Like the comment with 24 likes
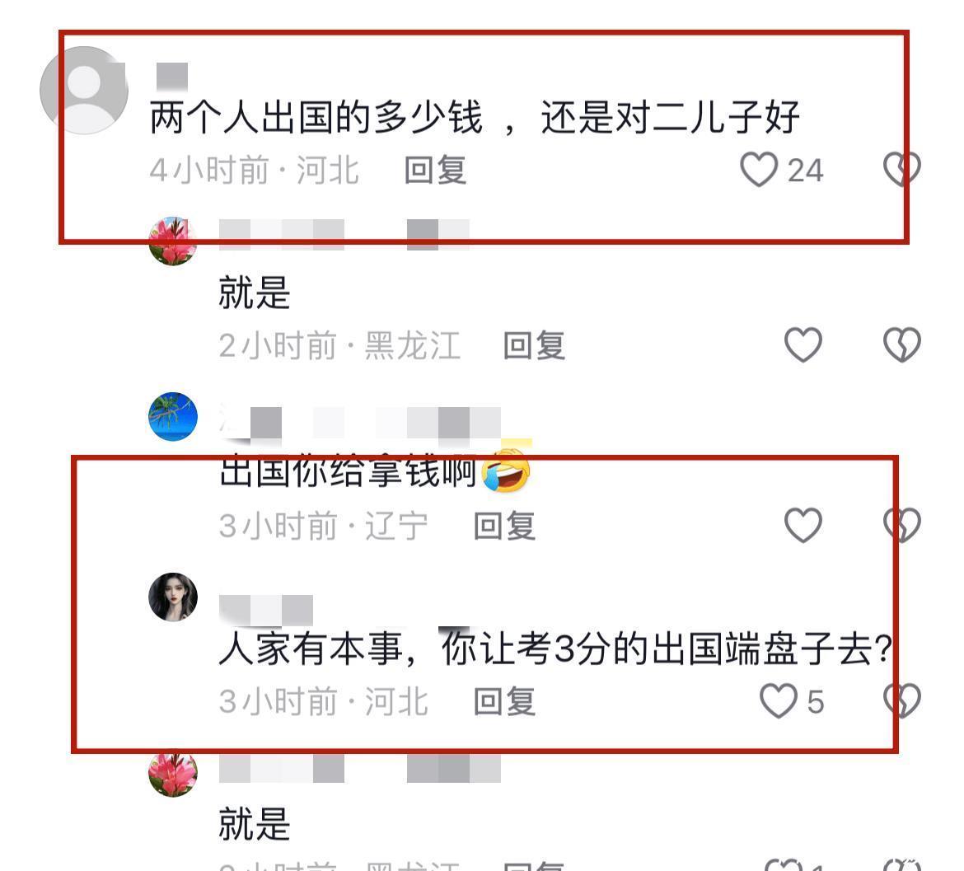964x871 pixels. (x=759, y=170)
